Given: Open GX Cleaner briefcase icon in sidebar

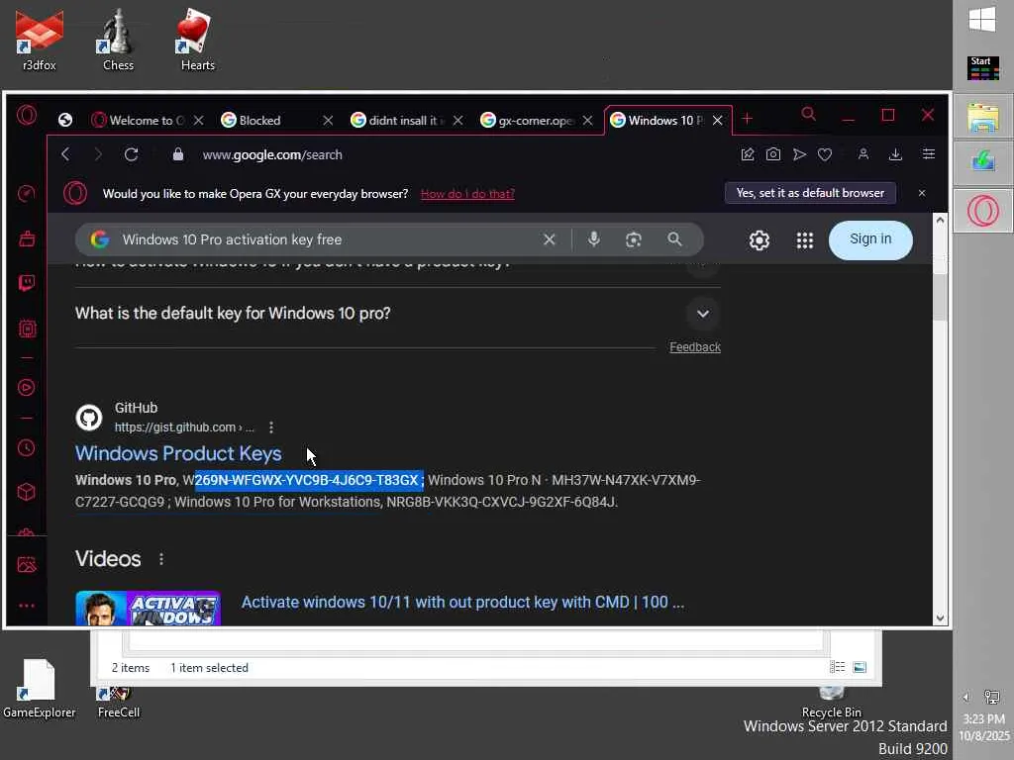Looking at the screenshot, I should (x=27, y=238).
